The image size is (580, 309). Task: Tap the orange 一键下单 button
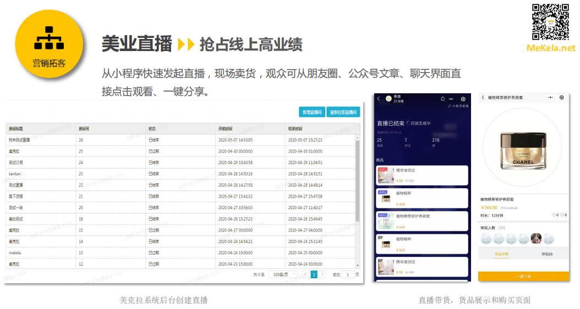coord(523,276)
